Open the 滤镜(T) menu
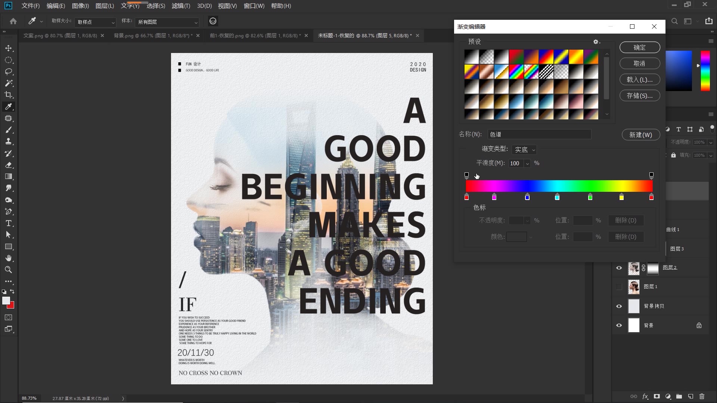This screenshot has width=717, height=403. (181, 6)
